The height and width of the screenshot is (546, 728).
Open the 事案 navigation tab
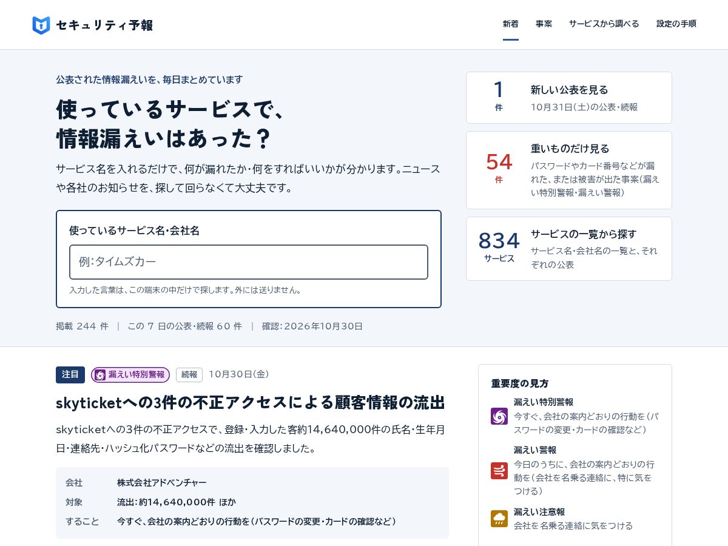[544, 24]
